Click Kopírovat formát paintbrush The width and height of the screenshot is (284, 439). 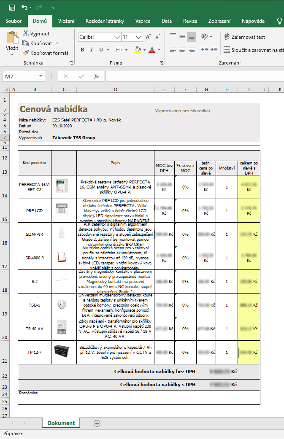[26, 53]
